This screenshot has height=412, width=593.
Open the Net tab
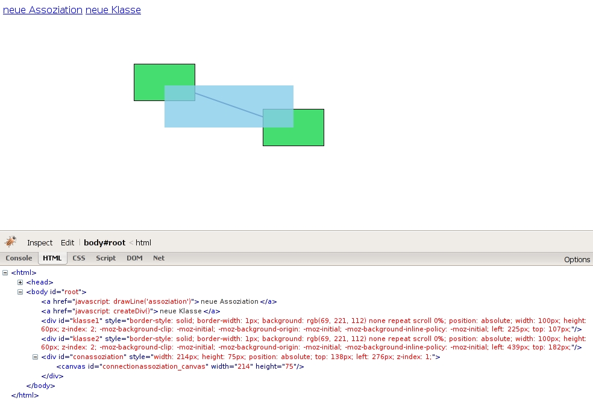[158, 258]
